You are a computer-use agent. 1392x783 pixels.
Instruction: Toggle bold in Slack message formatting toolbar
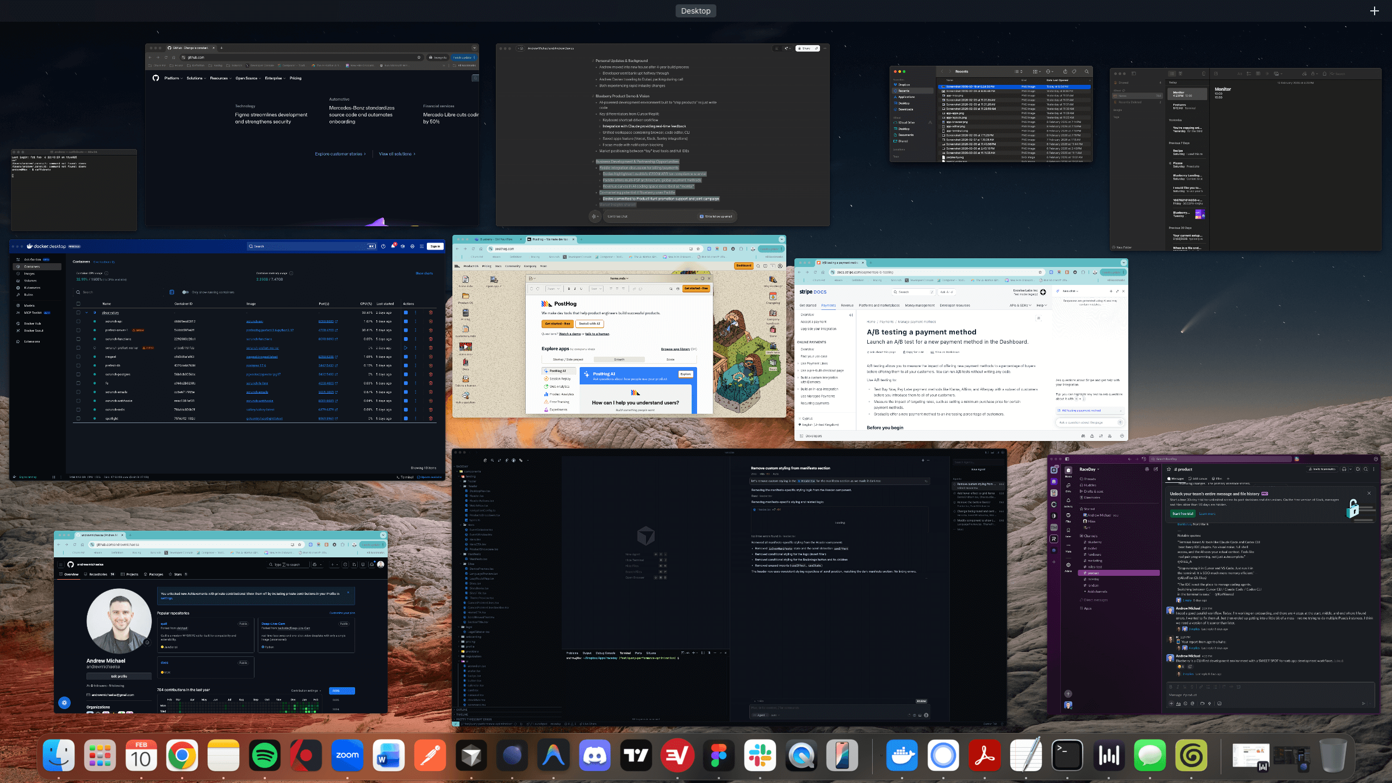(1171, 687)
